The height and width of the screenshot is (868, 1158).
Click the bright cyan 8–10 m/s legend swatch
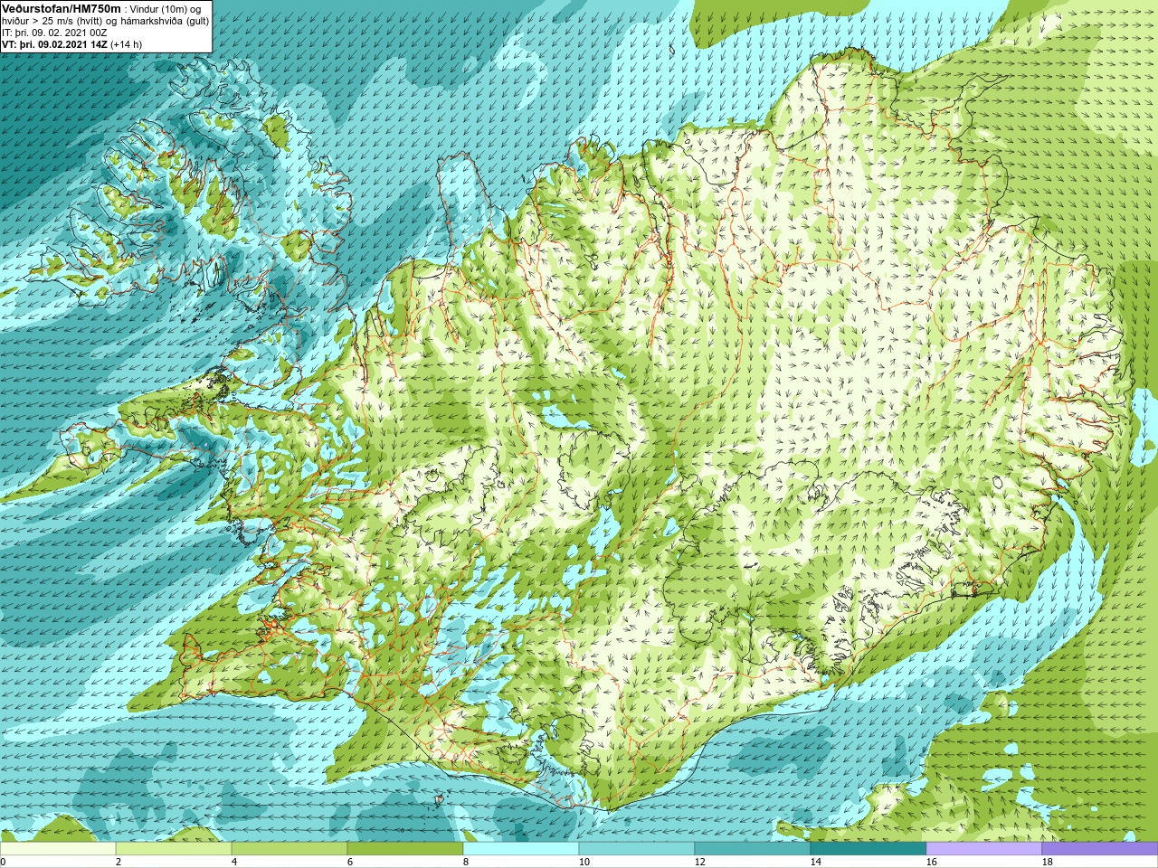521,849
